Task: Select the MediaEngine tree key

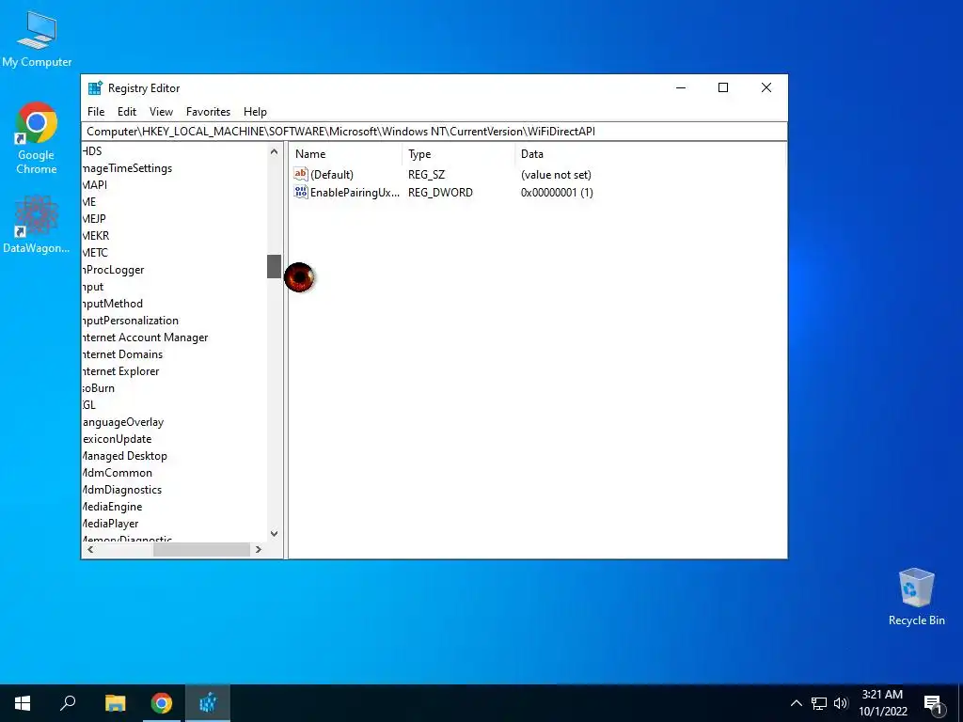Action: (x=113, y=507)
